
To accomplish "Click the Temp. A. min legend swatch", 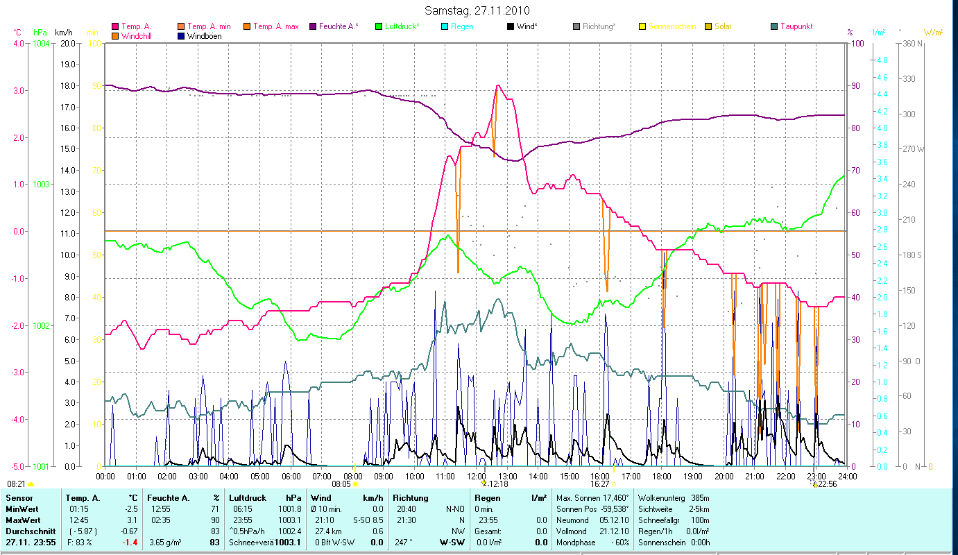I will pos(181,26).
